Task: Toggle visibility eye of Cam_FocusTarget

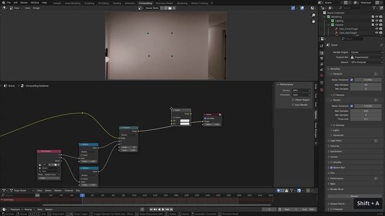Action: click(377, 29)
